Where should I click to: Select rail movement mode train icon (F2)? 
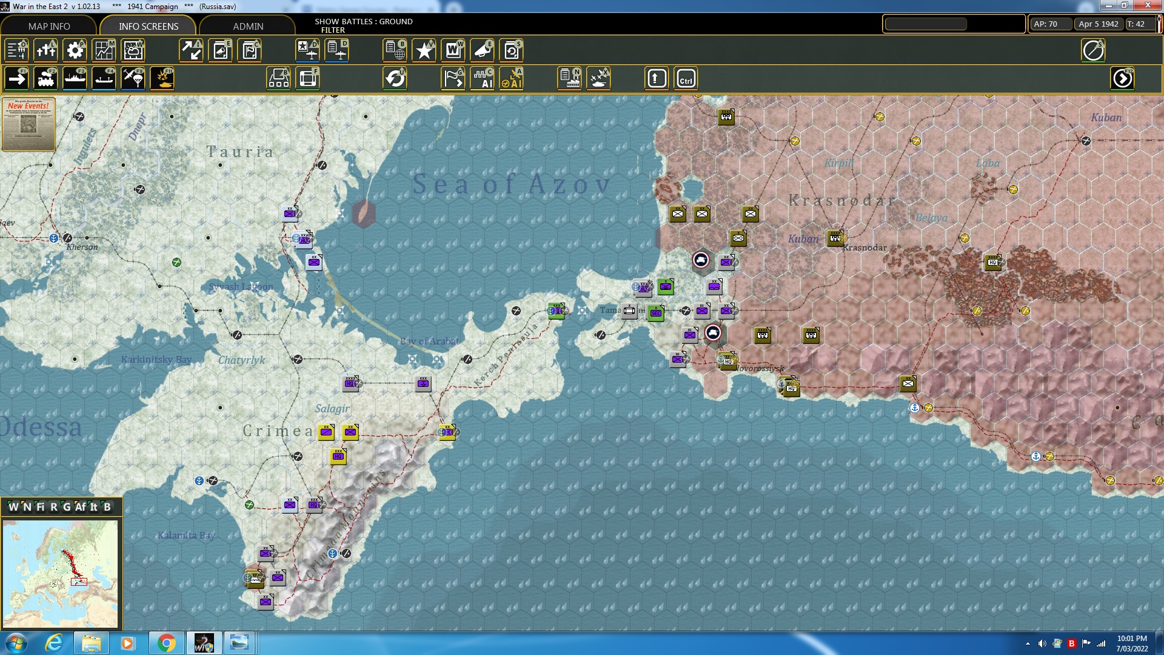click(46, 78)
